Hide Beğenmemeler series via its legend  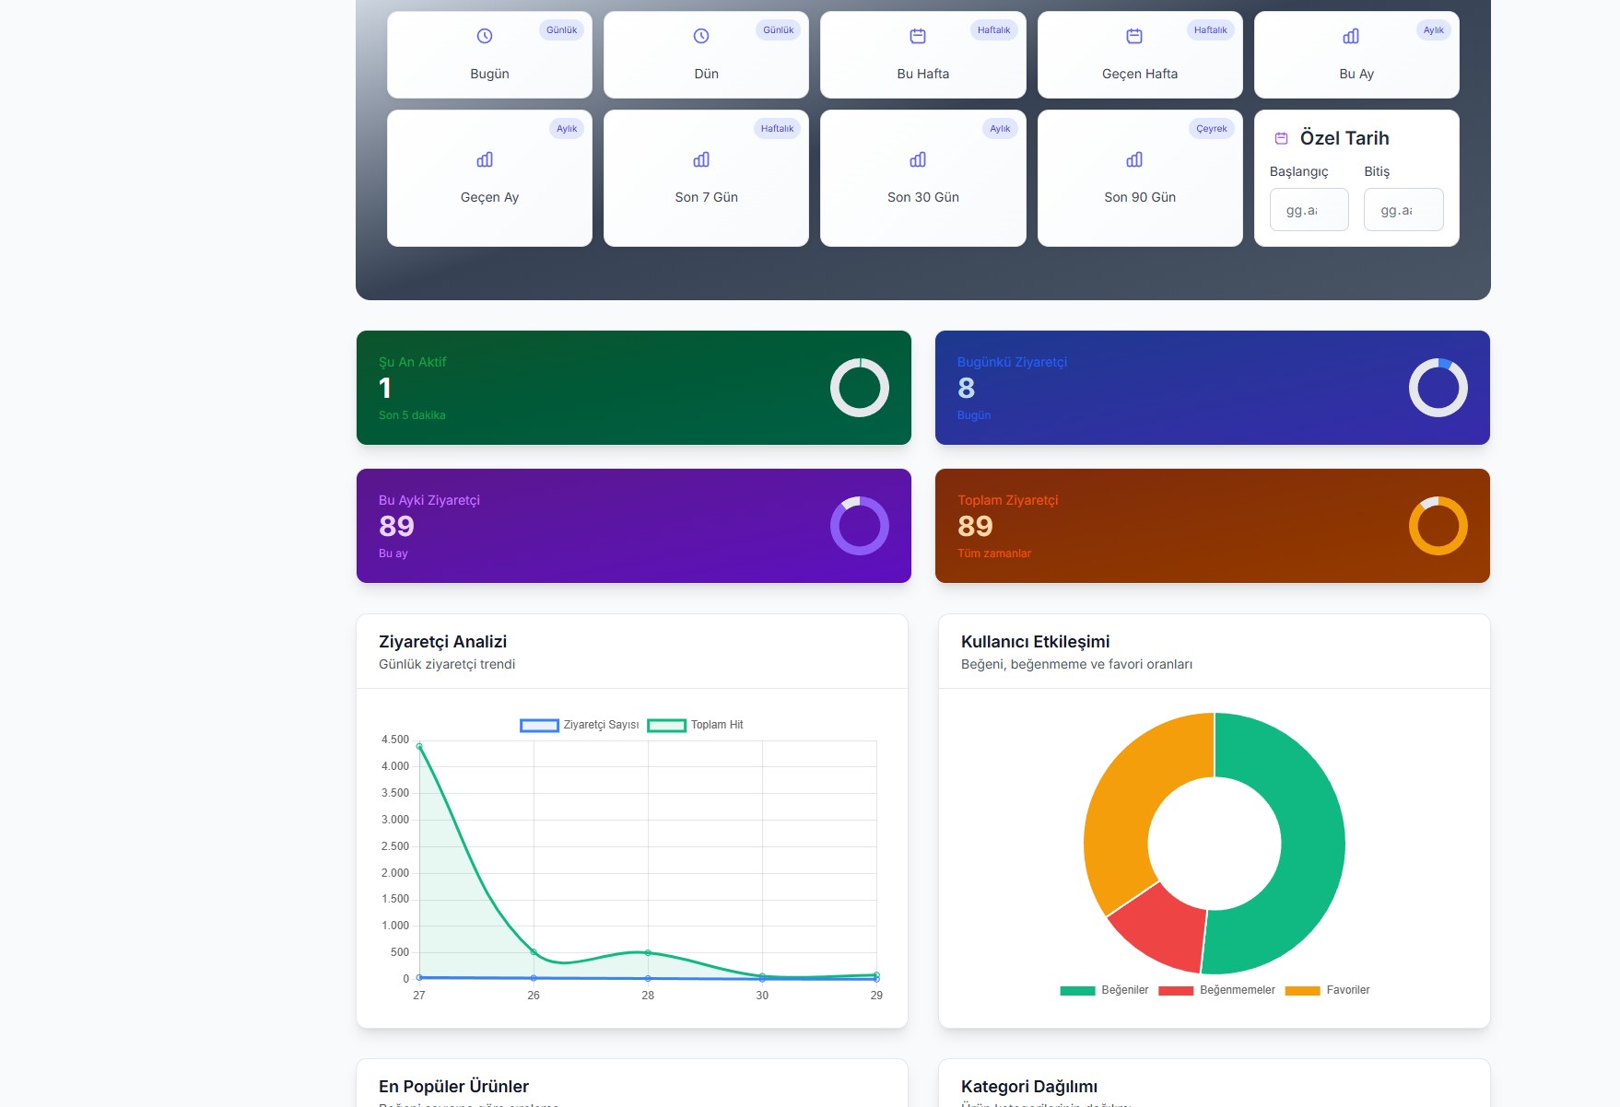pyautogui.click(x=1216, y=990)
